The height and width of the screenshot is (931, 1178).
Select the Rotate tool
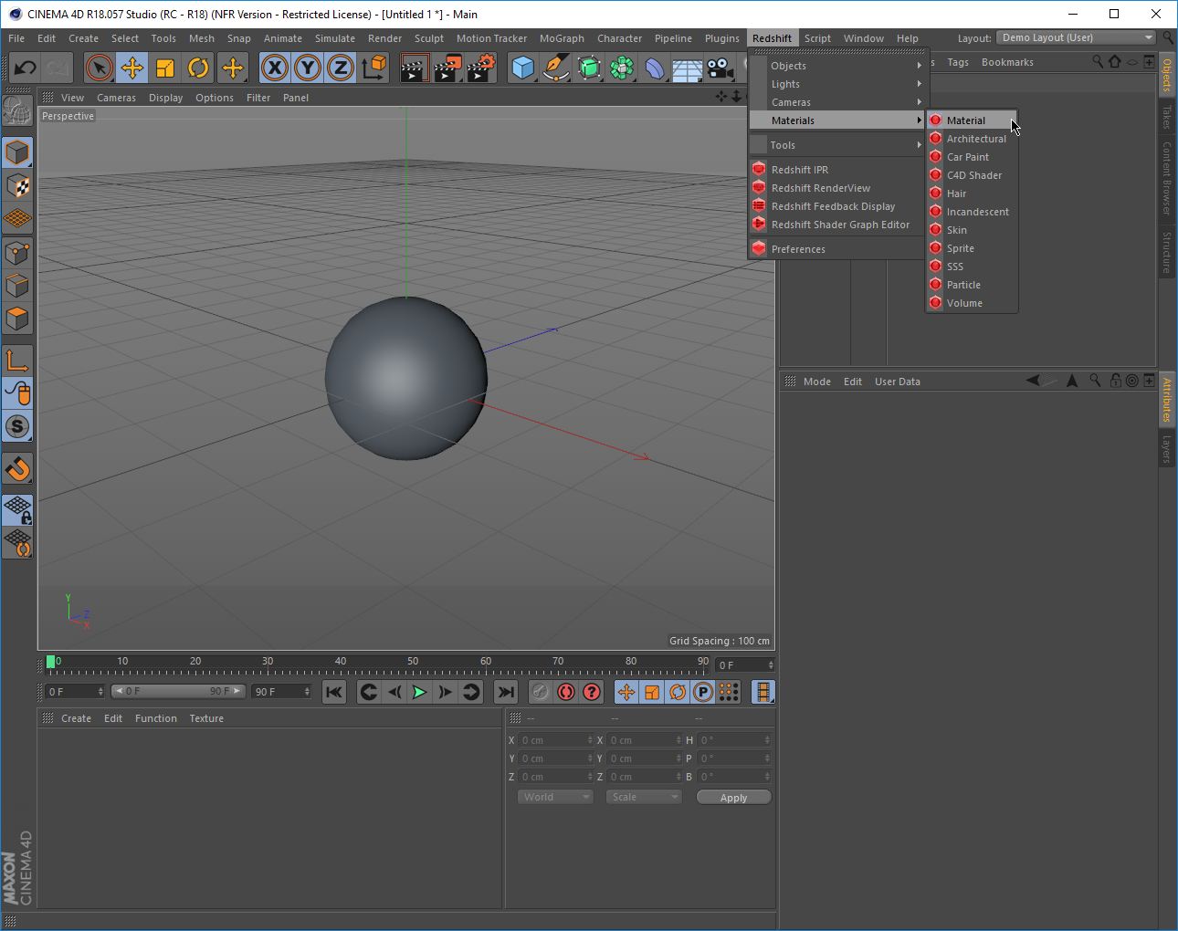coord(198,68)
